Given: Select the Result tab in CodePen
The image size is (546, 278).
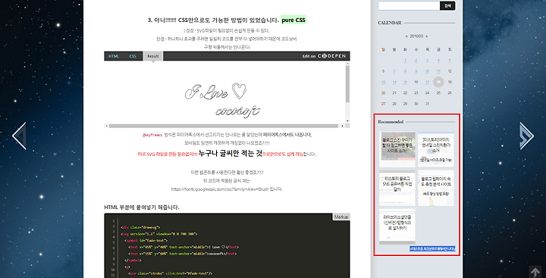Looking at the screenshot, I should click(x=153, y=56).
